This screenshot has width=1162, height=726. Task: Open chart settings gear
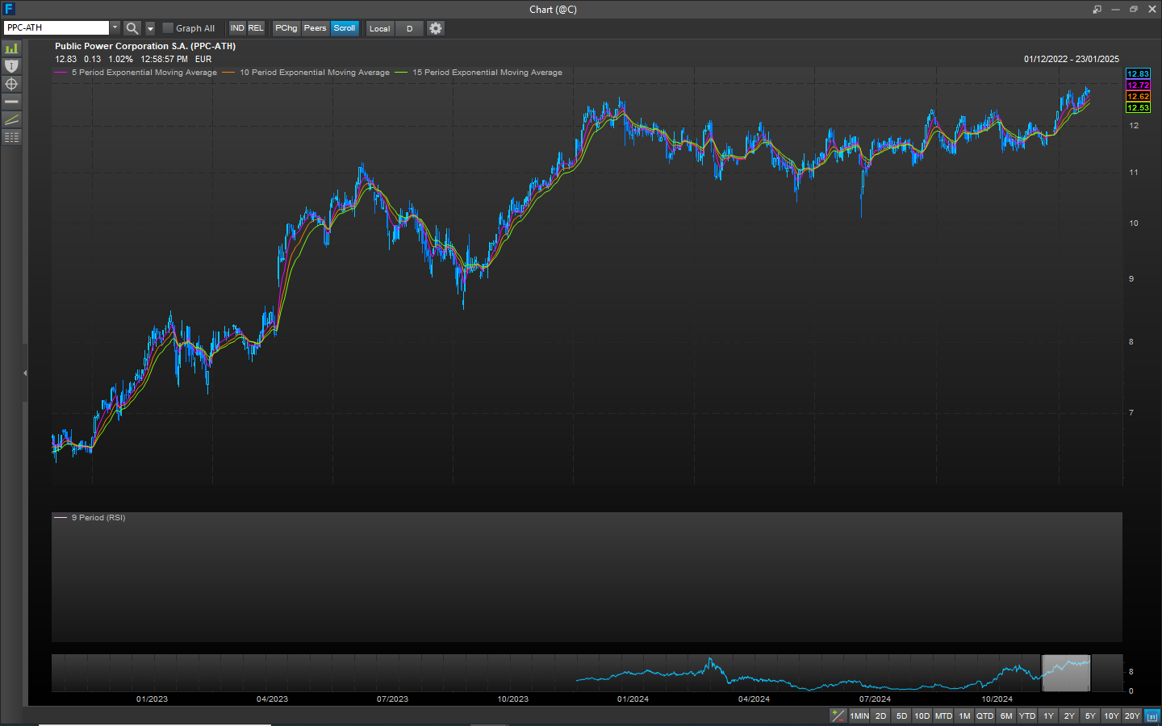click(436, 28)
